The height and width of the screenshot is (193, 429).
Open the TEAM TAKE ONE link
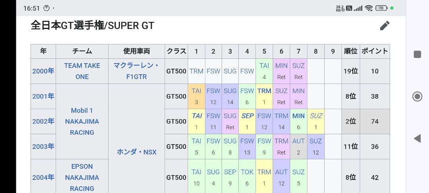click(82, 71)
